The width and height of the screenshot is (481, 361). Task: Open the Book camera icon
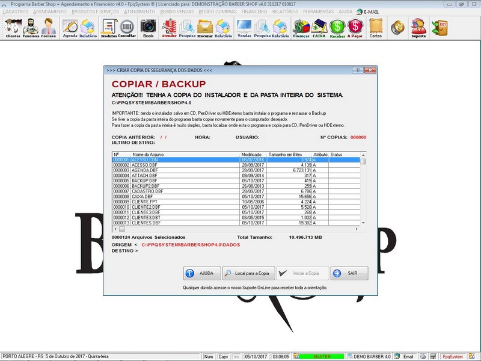(x=148, y=28)
